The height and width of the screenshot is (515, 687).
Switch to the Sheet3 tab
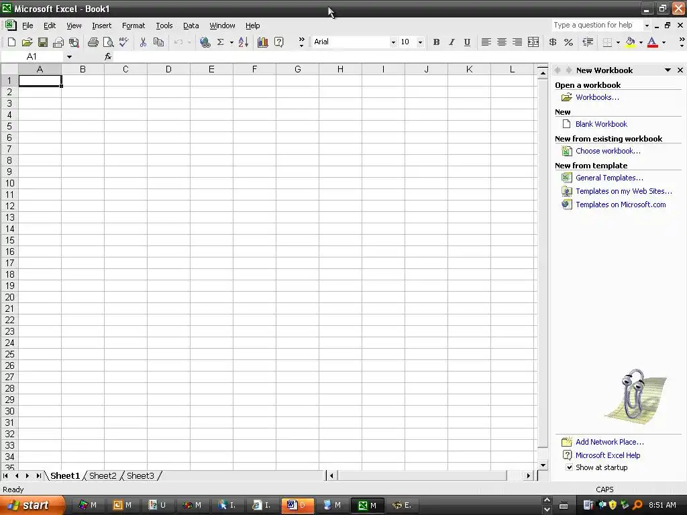pyautogui.click(x=140, y=475)
